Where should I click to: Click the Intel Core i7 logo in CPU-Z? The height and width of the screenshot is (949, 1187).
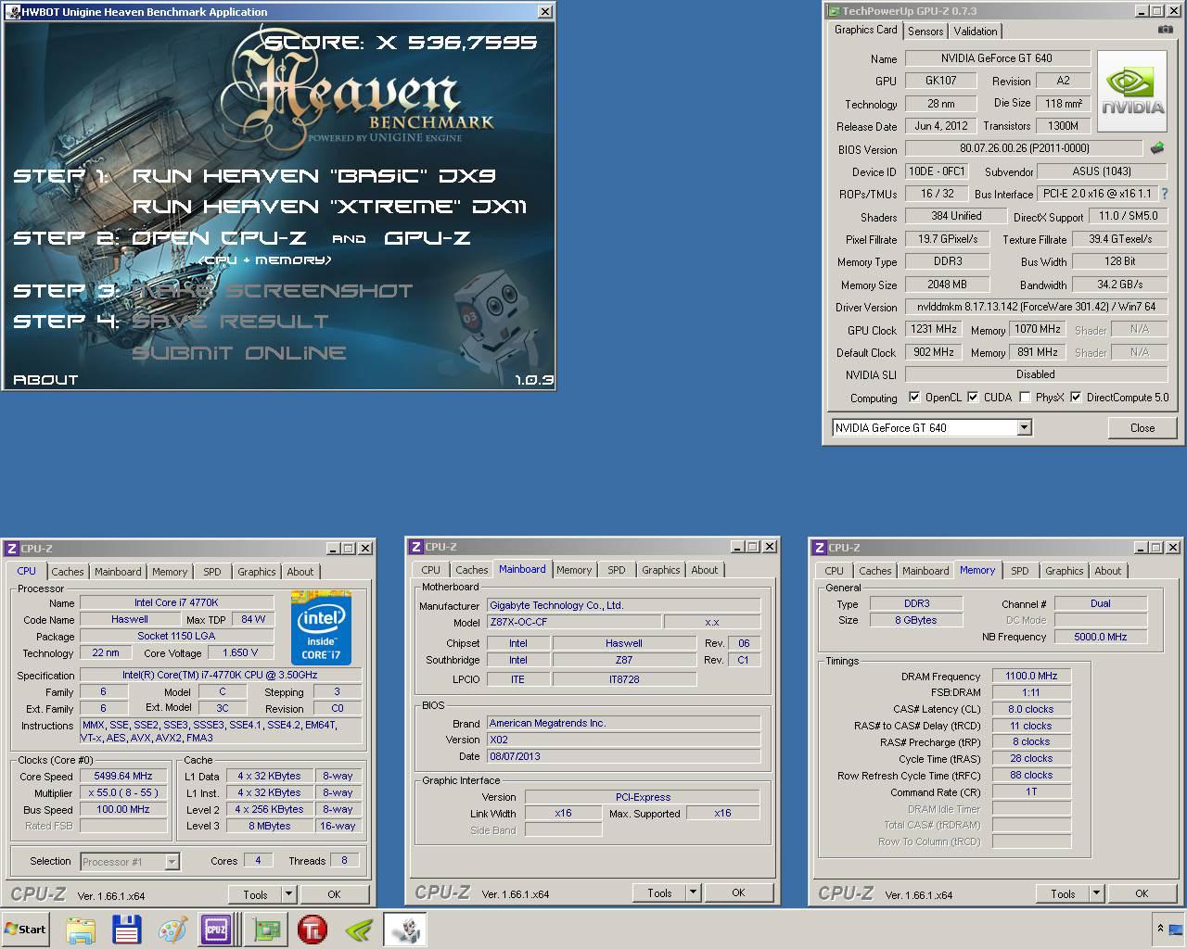pos(321,627)
